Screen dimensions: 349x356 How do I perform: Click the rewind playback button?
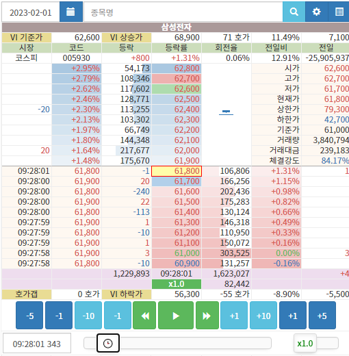[x=144, y=316]
